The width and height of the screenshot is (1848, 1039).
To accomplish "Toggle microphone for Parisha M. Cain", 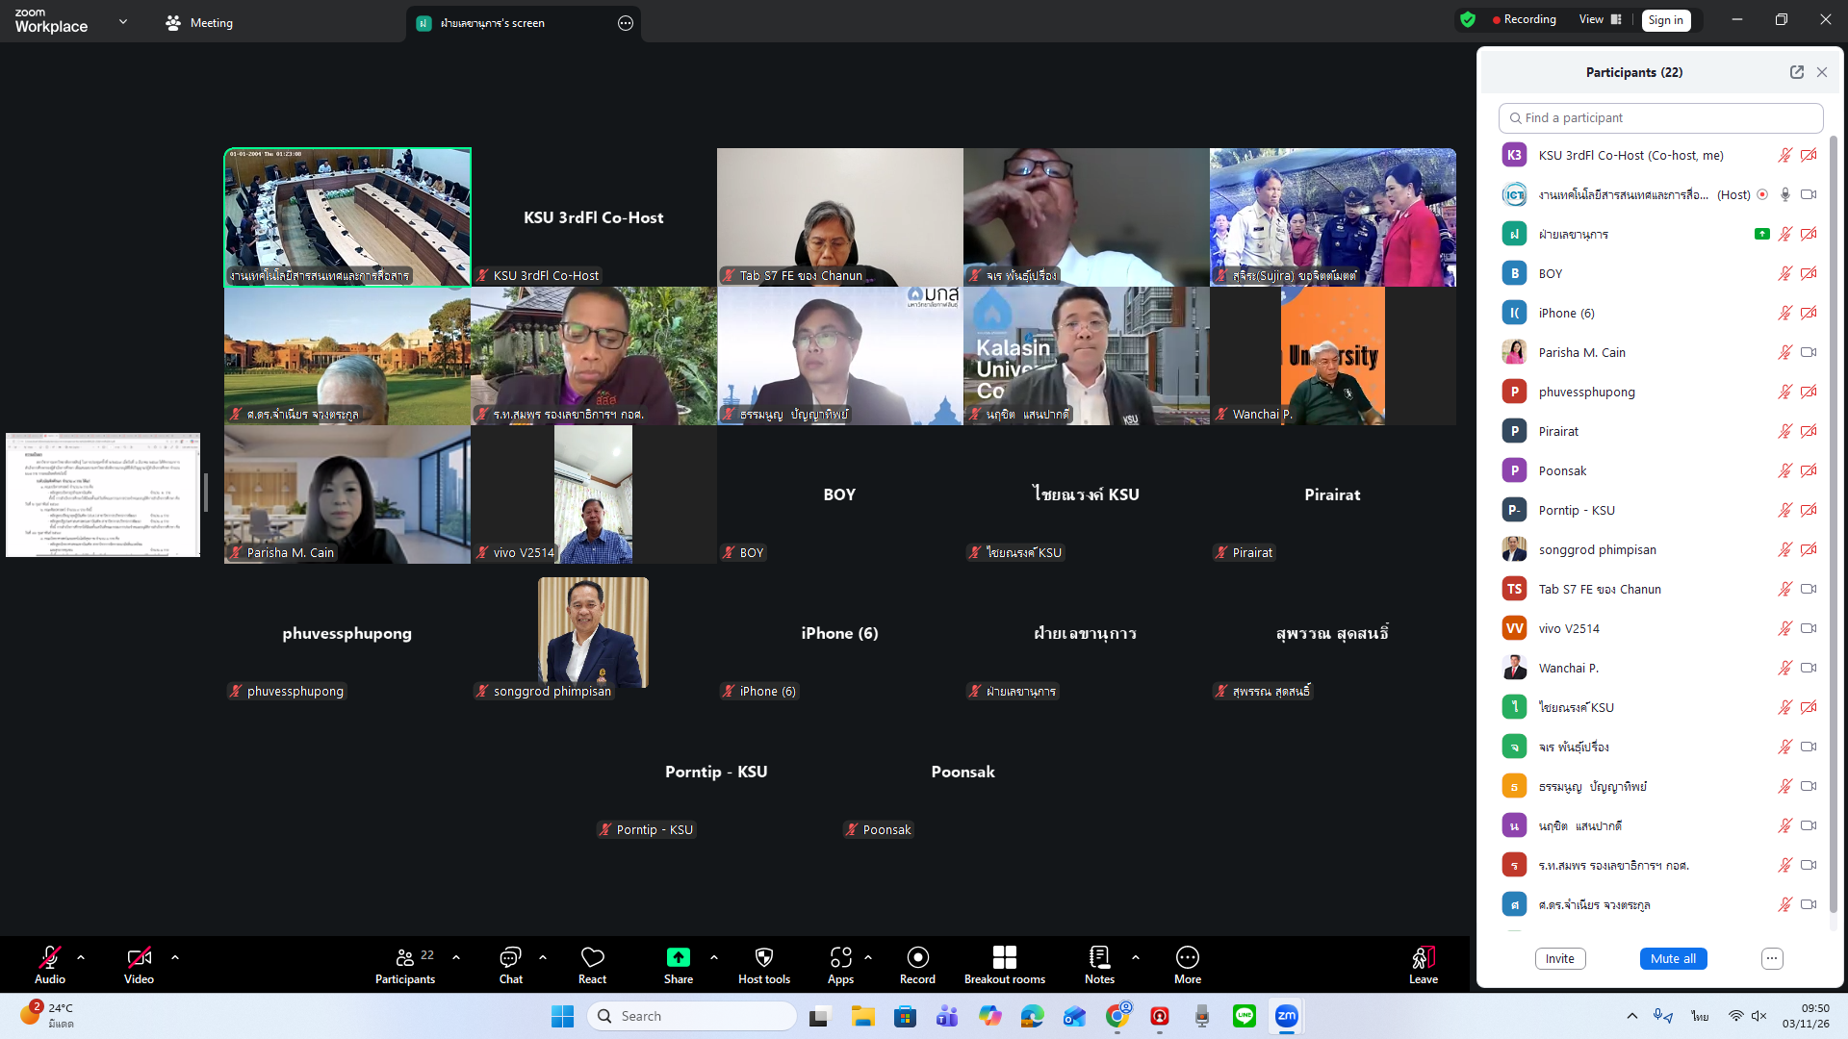I will pos(1784,352).
